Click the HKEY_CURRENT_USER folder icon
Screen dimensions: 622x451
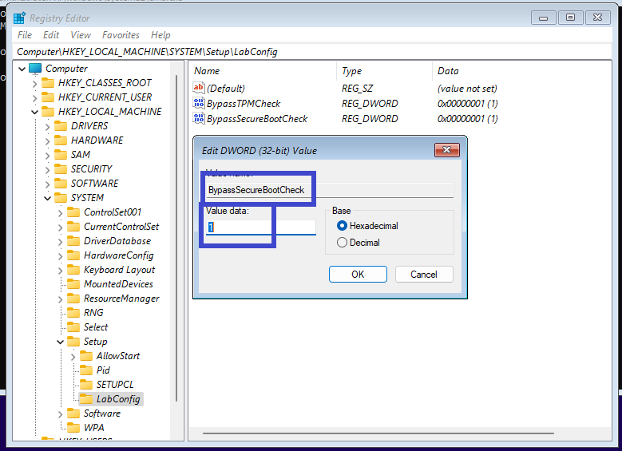48,97
